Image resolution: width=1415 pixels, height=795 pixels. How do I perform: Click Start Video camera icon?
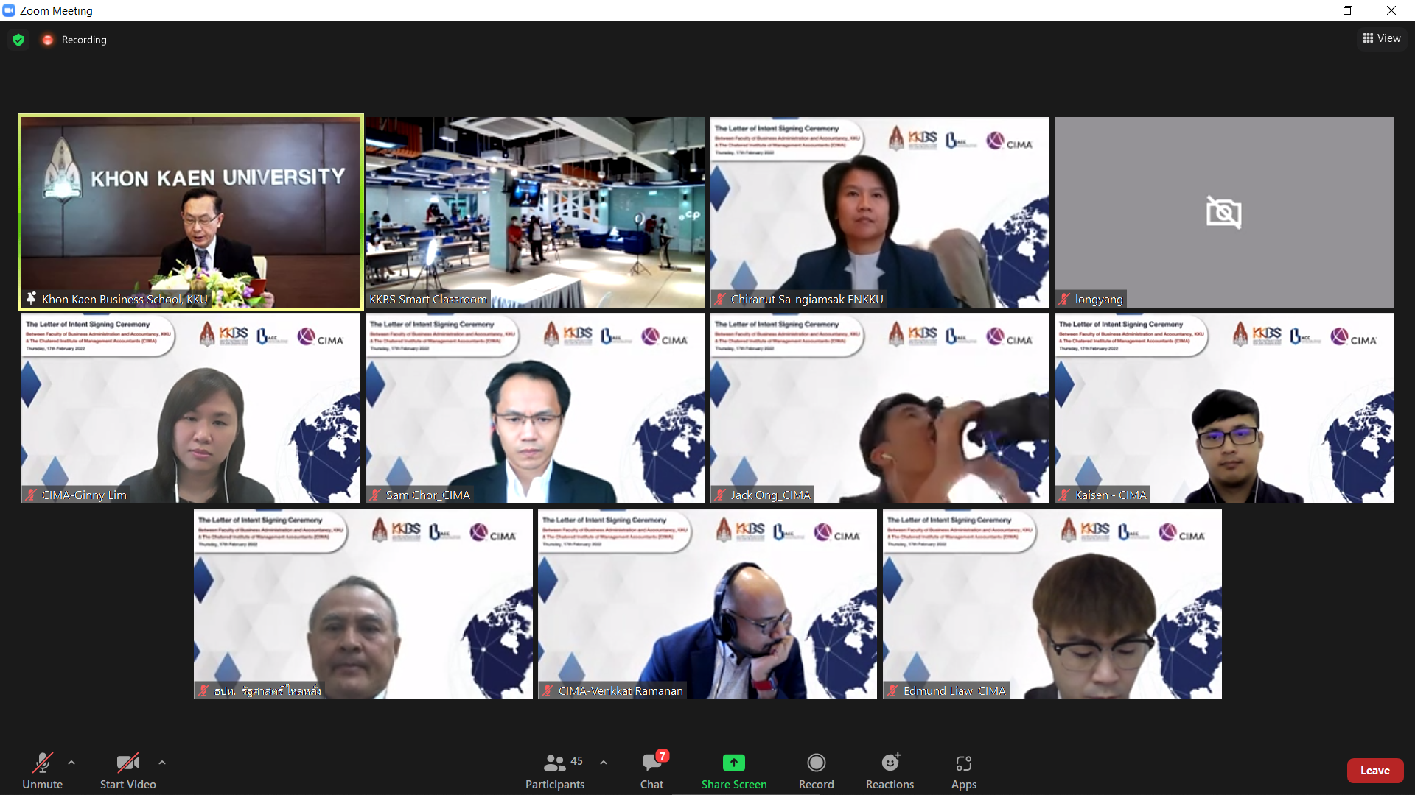coord(127,763)
